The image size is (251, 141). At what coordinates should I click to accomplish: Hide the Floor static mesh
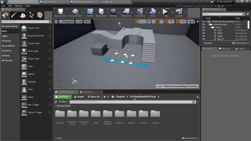coord(204,30)
